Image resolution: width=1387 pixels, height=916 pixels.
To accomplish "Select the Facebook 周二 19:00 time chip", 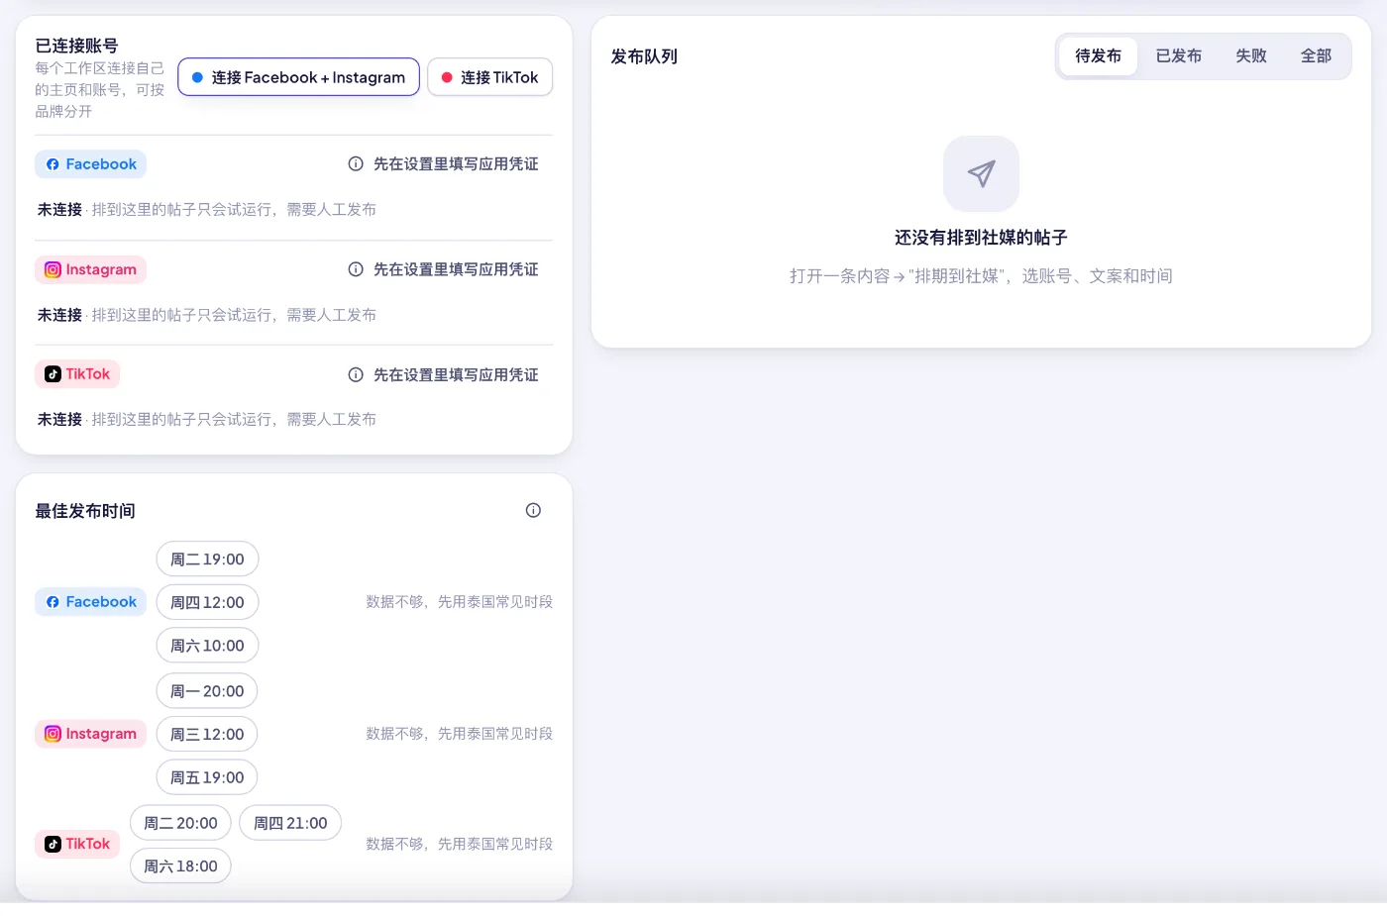I will coord(207,560).
